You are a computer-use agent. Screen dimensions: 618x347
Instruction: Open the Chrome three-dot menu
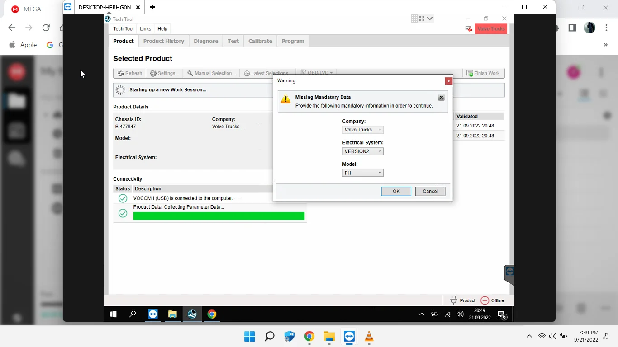point(606,28)
